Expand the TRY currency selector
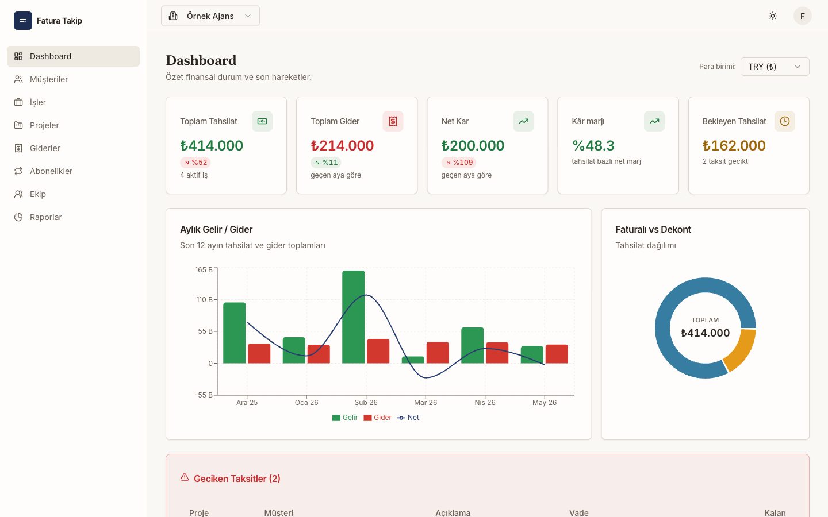Screen dimensions: 828x517 (775, 67)
